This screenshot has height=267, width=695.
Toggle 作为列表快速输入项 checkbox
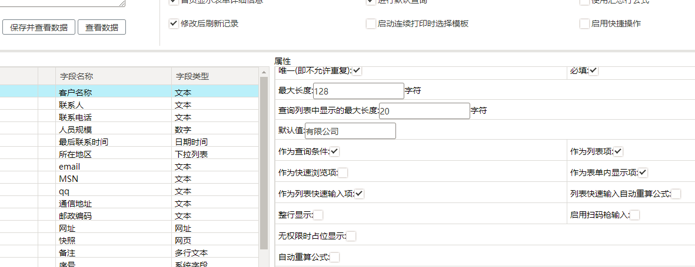(360, 194)
